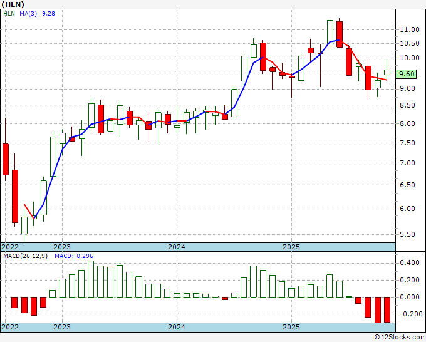Select 2024 on the MACD panel timeline

(177, 327)
